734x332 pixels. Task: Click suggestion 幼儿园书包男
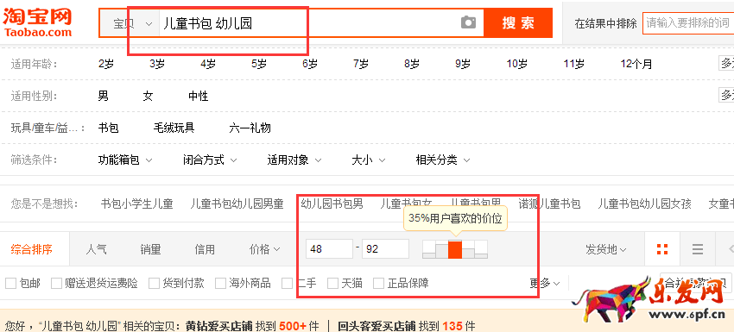tap(332, 204)
